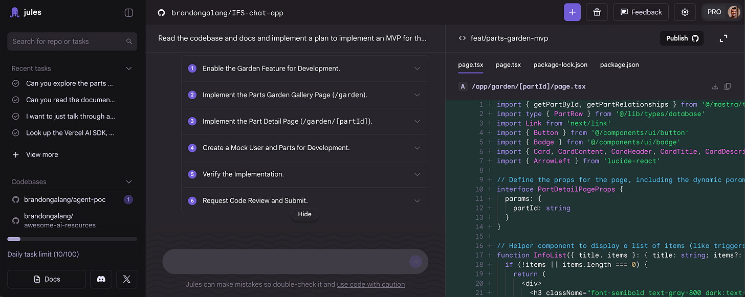Download the page.tsx file via download icon
745x297 pixels.
715,87
